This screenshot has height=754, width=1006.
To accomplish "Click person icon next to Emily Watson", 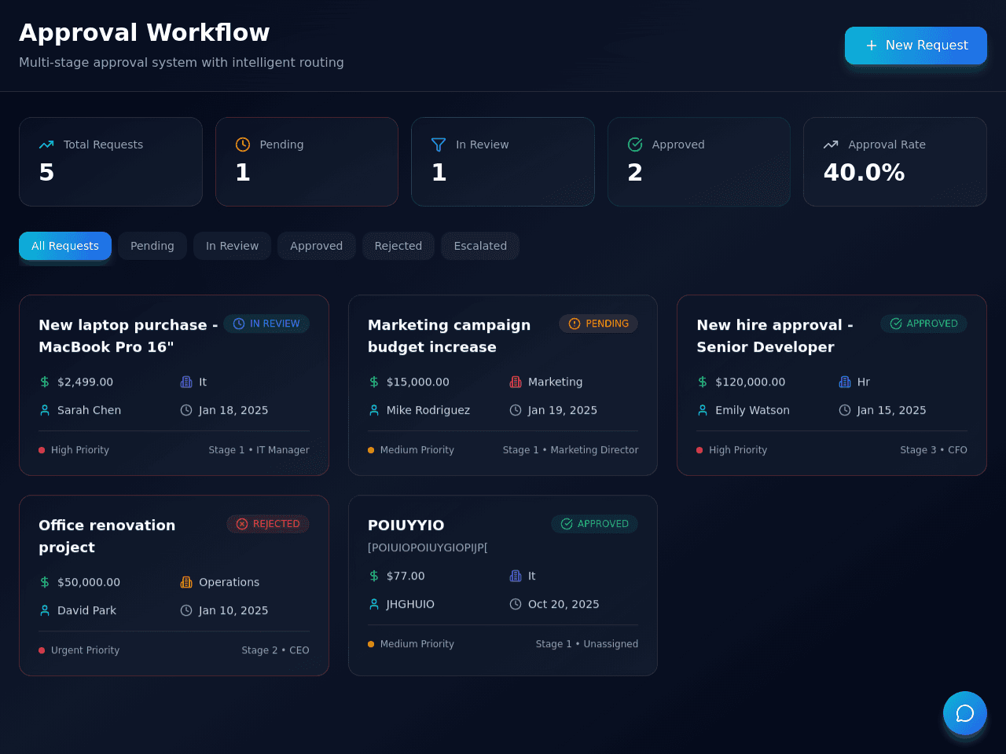I will coord(703,410).
